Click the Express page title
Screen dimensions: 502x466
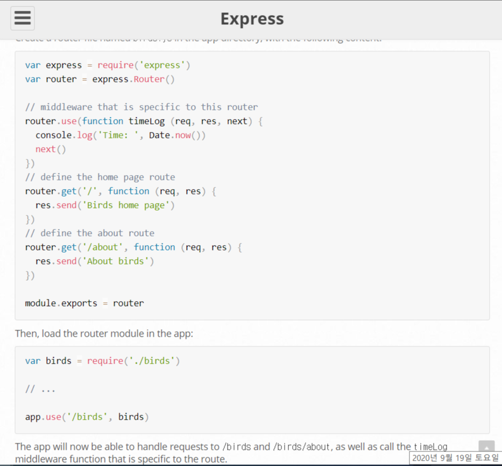[252, 19]
